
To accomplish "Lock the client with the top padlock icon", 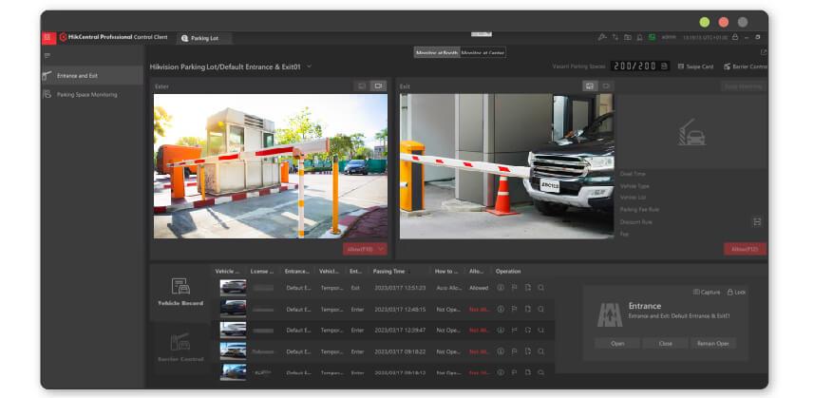I will (735, 37).
